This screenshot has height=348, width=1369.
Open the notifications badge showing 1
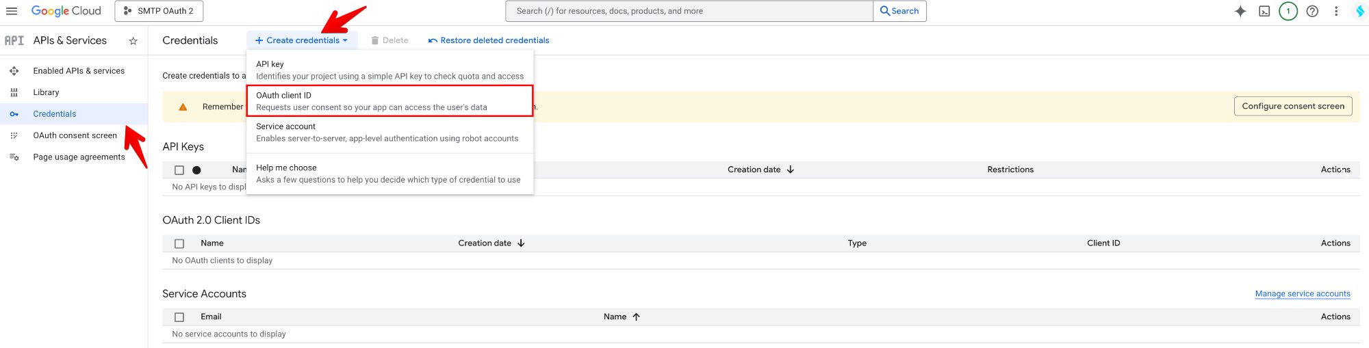(x=1288, y=11)
